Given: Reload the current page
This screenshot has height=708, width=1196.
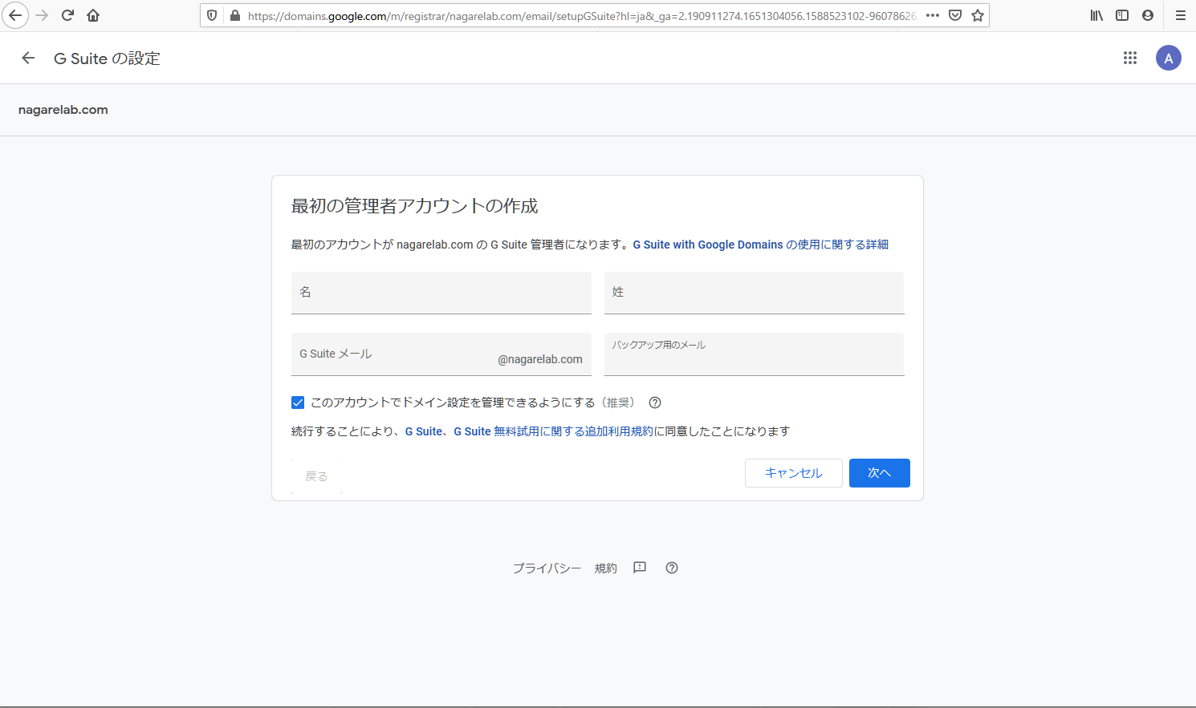Looking at the screenshot, I should point(67,15).
